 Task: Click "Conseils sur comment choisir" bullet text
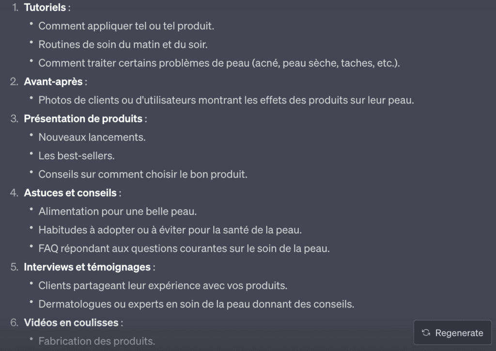click(x=143, y=175)
